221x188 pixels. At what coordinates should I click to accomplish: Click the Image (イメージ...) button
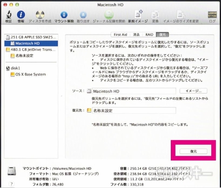coord(193,91)
